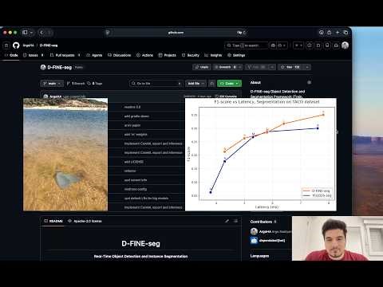Screen dimensions: 383x287
Task: Click the beach water photo overlay
Action: point(65,155)
